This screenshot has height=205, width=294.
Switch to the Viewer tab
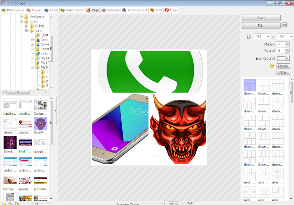pos(34,10)
